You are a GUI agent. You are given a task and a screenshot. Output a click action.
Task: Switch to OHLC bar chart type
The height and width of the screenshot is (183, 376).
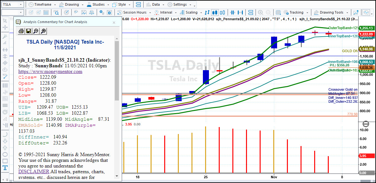tap(207, 12)
